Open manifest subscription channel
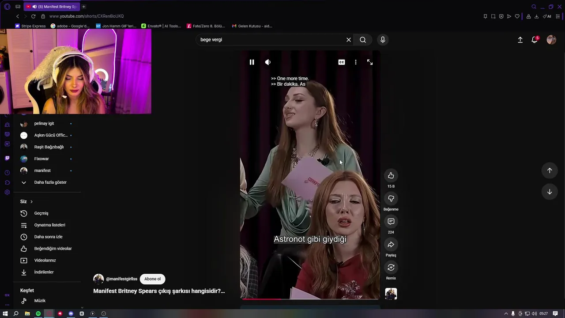This screenshot has height=318, width=565. point(46,170)
